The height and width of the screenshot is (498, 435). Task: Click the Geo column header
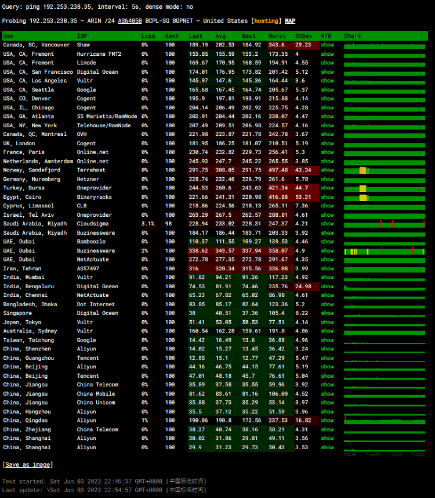8,36
